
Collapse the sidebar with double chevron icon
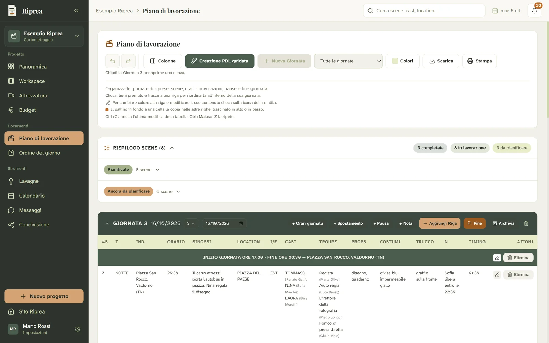pyautogui.click(x=76, y=11)
